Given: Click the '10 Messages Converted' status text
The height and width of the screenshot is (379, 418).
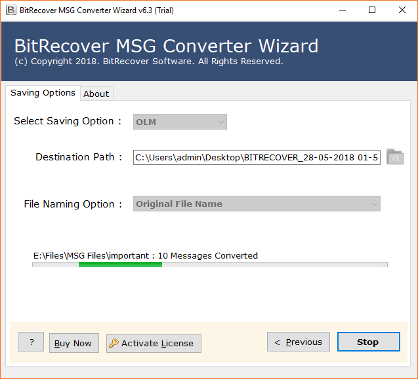Looking at the screenshot, I should [207, 255].
